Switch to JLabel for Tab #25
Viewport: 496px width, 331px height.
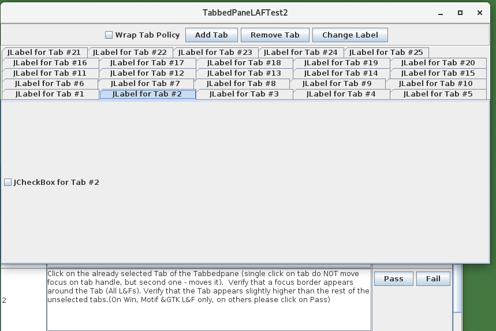386,53
